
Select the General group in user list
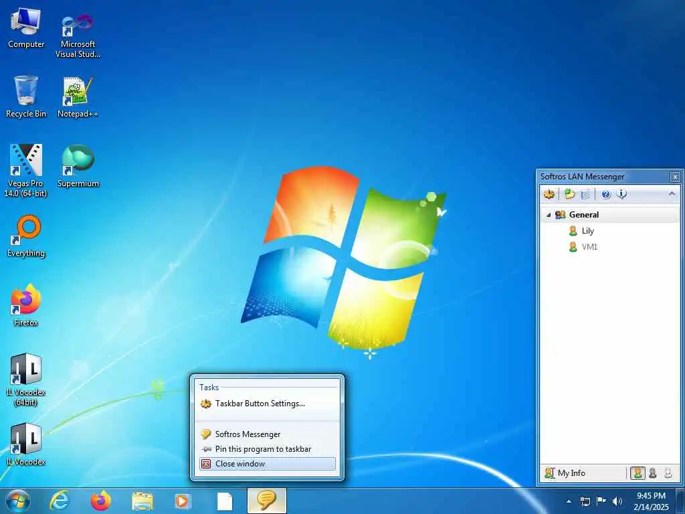[609, 215]
